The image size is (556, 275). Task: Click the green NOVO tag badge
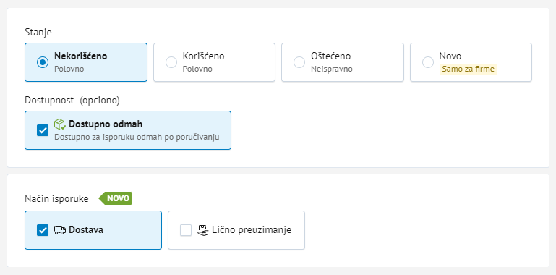tap(115, 198)
